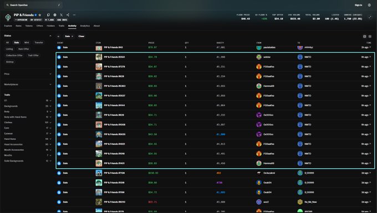Image resolution: width=377 pixels, height=213 pixels.
Task: Switch to the Analytics tab
Action: (85, 25)
